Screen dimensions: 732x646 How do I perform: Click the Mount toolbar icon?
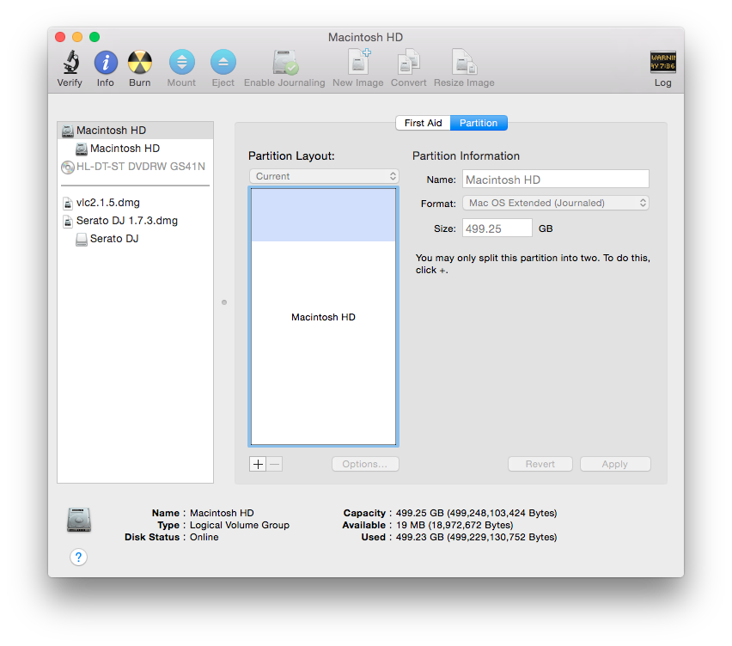click(x=181, y=62)
